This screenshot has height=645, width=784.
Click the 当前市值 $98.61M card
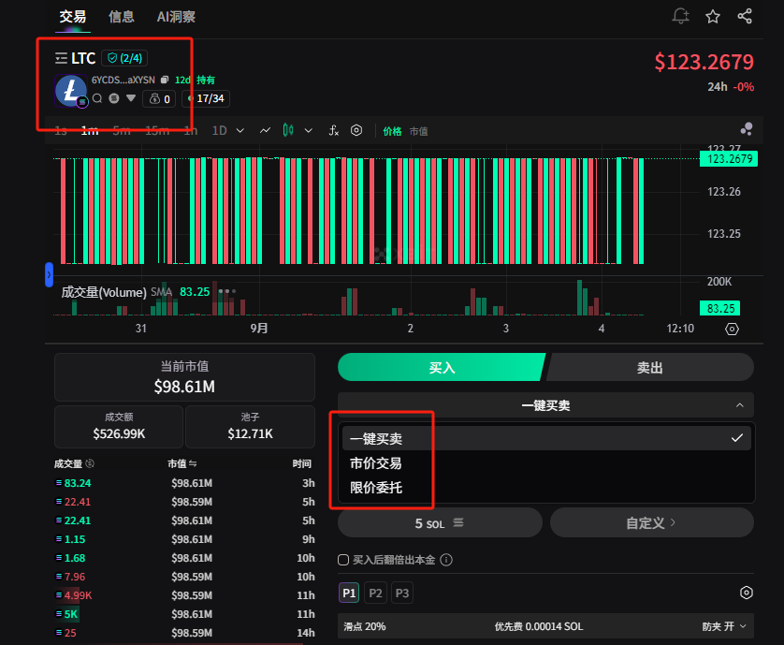coord(184,377)
